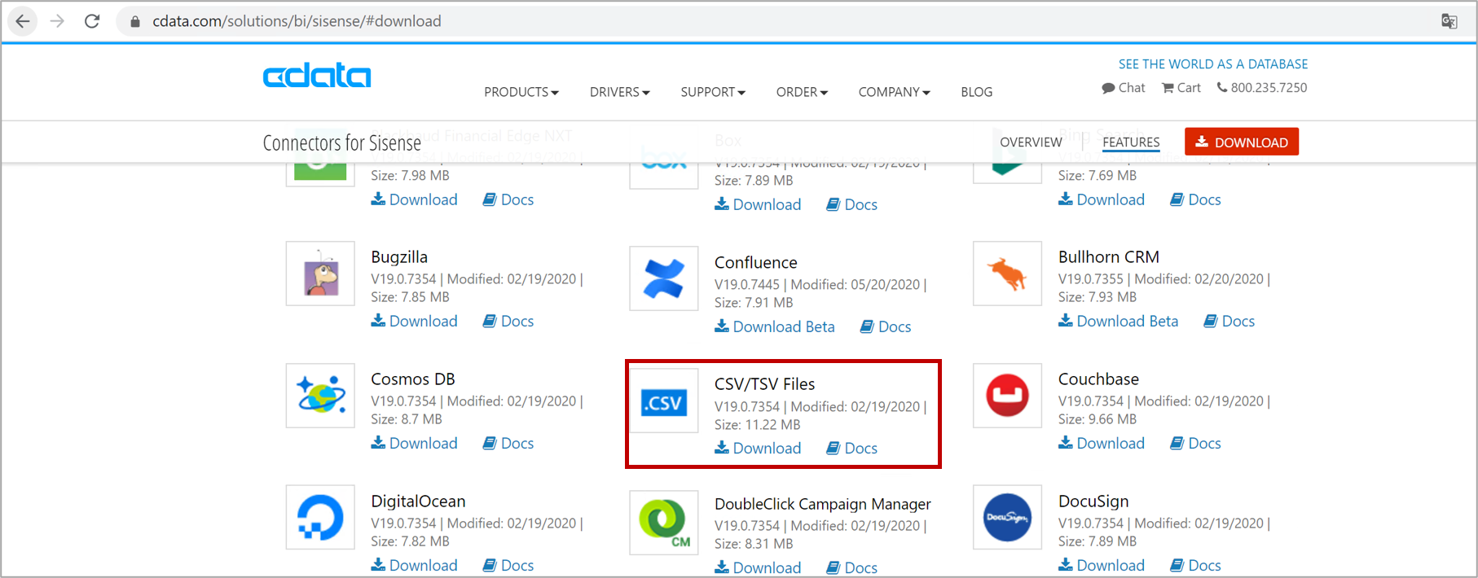Image resolution: width=1478 pixels, height=578 pixels.
Task: Expand the COMPANY menu
Action: point(894,92)
